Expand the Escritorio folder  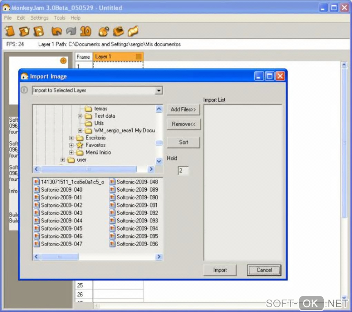[71, 138]
